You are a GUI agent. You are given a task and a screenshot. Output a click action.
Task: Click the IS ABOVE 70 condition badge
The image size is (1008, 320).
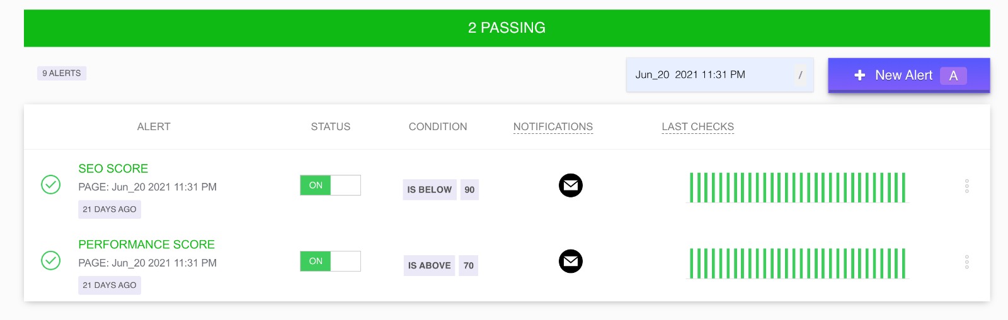click(x=441, y=265)
